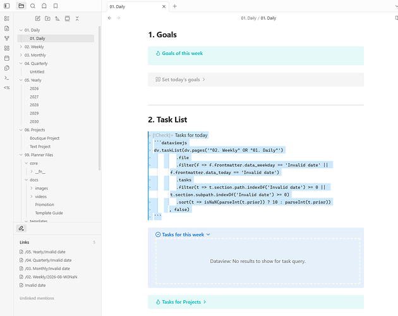The width and height of the screenshot is (398, 316).
Task: Open the Boutique Project note
Action: click(x=44, y=138)
